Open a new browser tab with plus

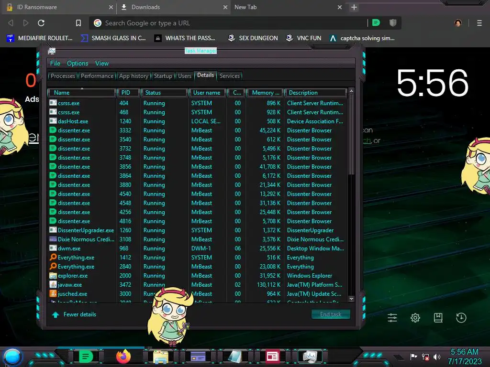[354, 7]
